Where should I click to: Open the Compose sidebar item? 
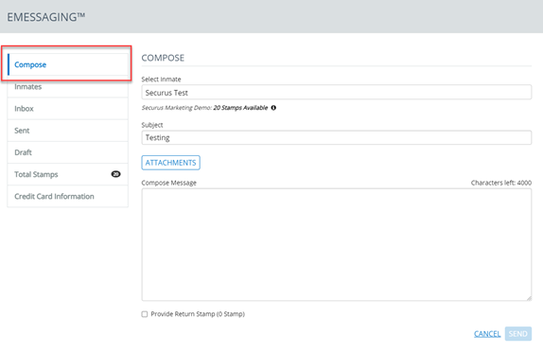[68, 64]
